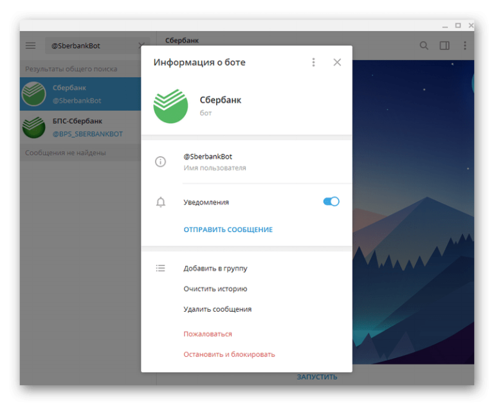Viewport: 494px width, 405px height.
Task: Open the three-dot menu in bot info dialog
Action: pyautogui.click(x=313, y=62)
